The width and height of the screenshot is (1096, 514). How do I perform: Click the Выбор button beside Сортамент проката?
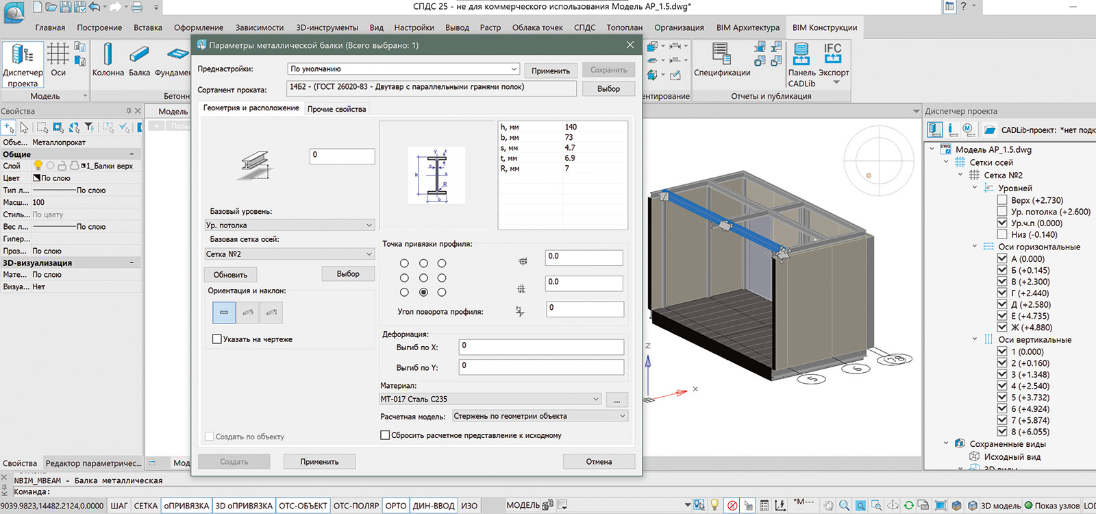(x=608, y=88)
